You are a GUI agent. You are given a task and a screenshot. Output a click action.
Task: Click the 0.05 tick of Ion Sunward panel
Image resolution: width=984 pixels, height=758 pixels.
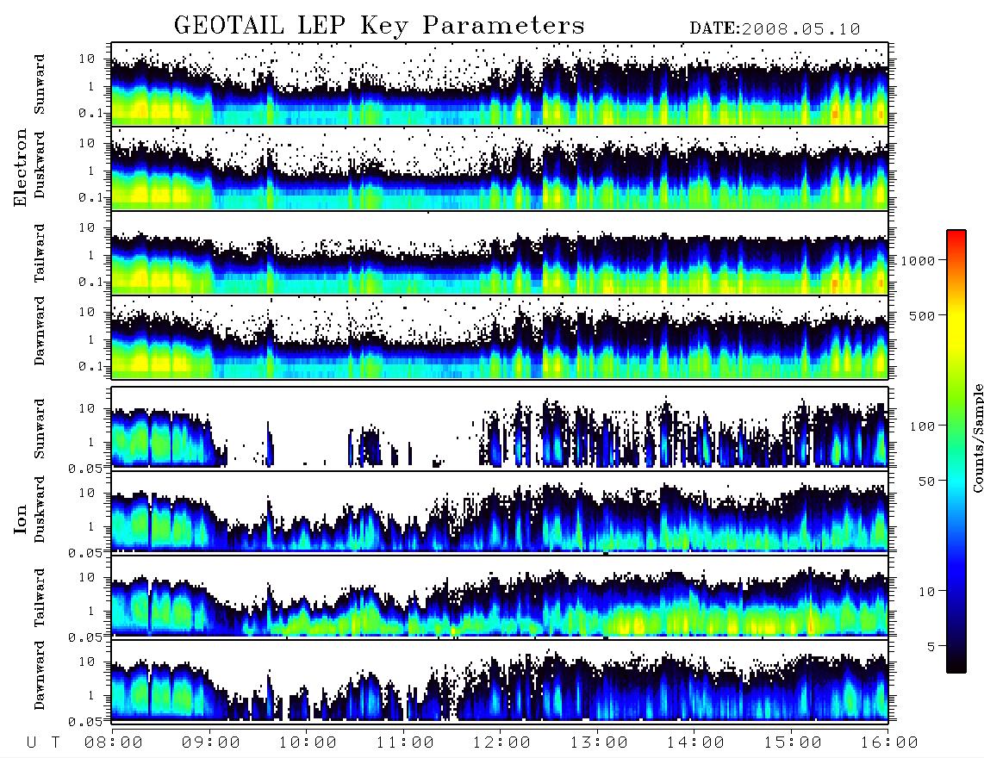(x=87, y=468)
